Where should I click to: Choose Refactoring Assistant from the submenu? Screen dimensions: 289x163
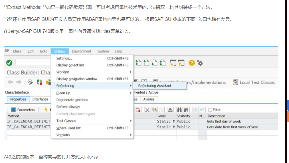(x=159, y=86)
